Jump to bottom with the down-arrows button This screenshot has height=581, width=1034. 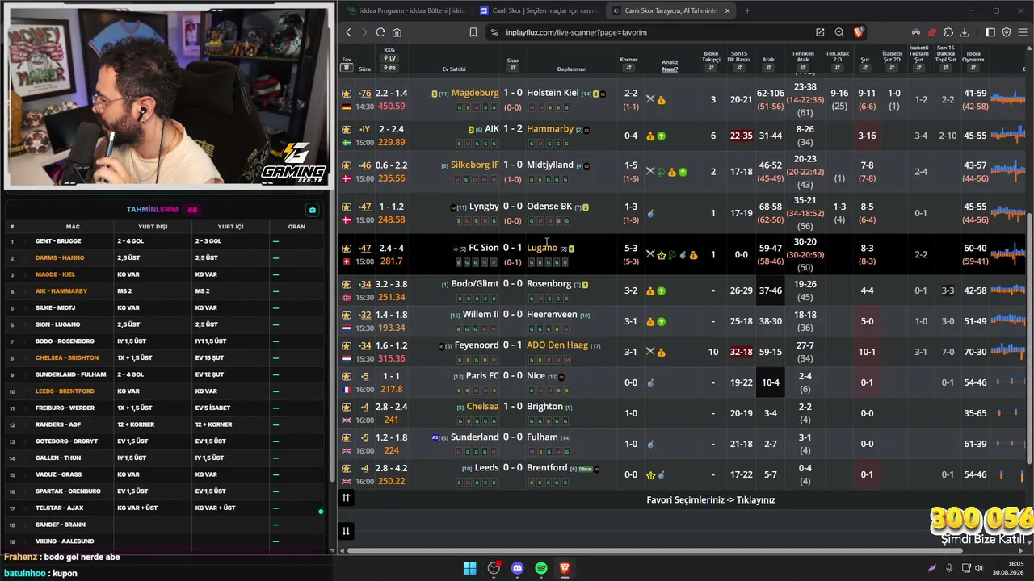pos(346,530)
